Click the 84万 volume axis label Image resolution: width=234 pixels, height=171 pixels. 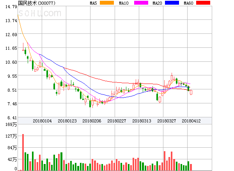tap(12, 148)
